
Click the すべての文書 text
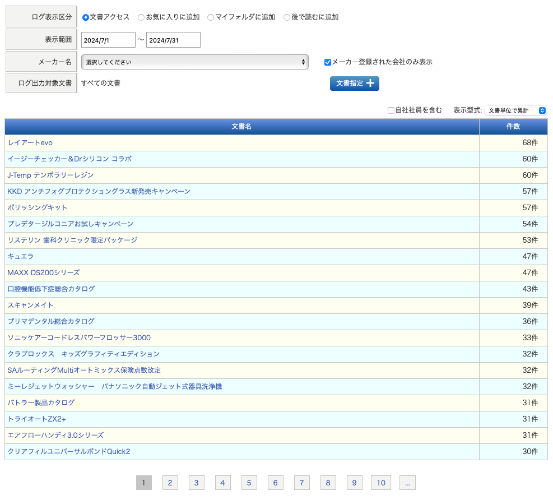(x=101, y=84)
